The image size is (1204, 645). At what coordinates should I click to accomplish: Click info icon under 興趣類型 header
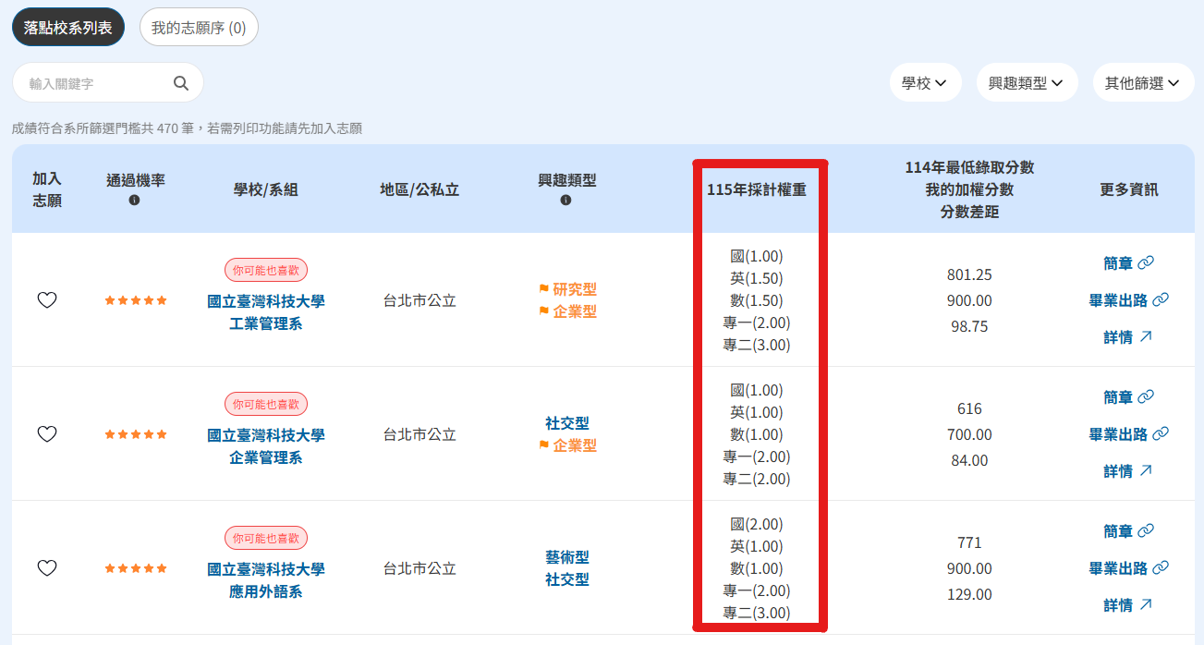(x=566, y=200)
